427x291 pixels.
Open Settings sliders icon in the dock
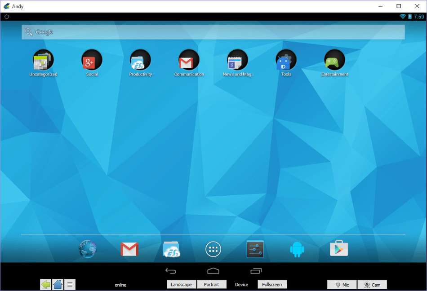tap(255, 249)
